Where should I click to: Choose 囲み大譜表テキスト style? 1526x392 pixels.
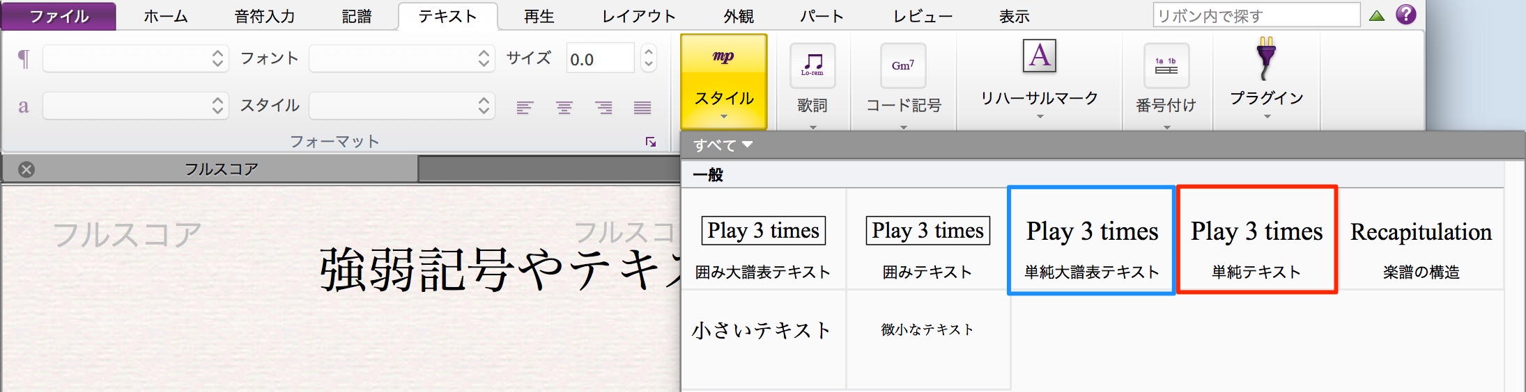[764, 240]
